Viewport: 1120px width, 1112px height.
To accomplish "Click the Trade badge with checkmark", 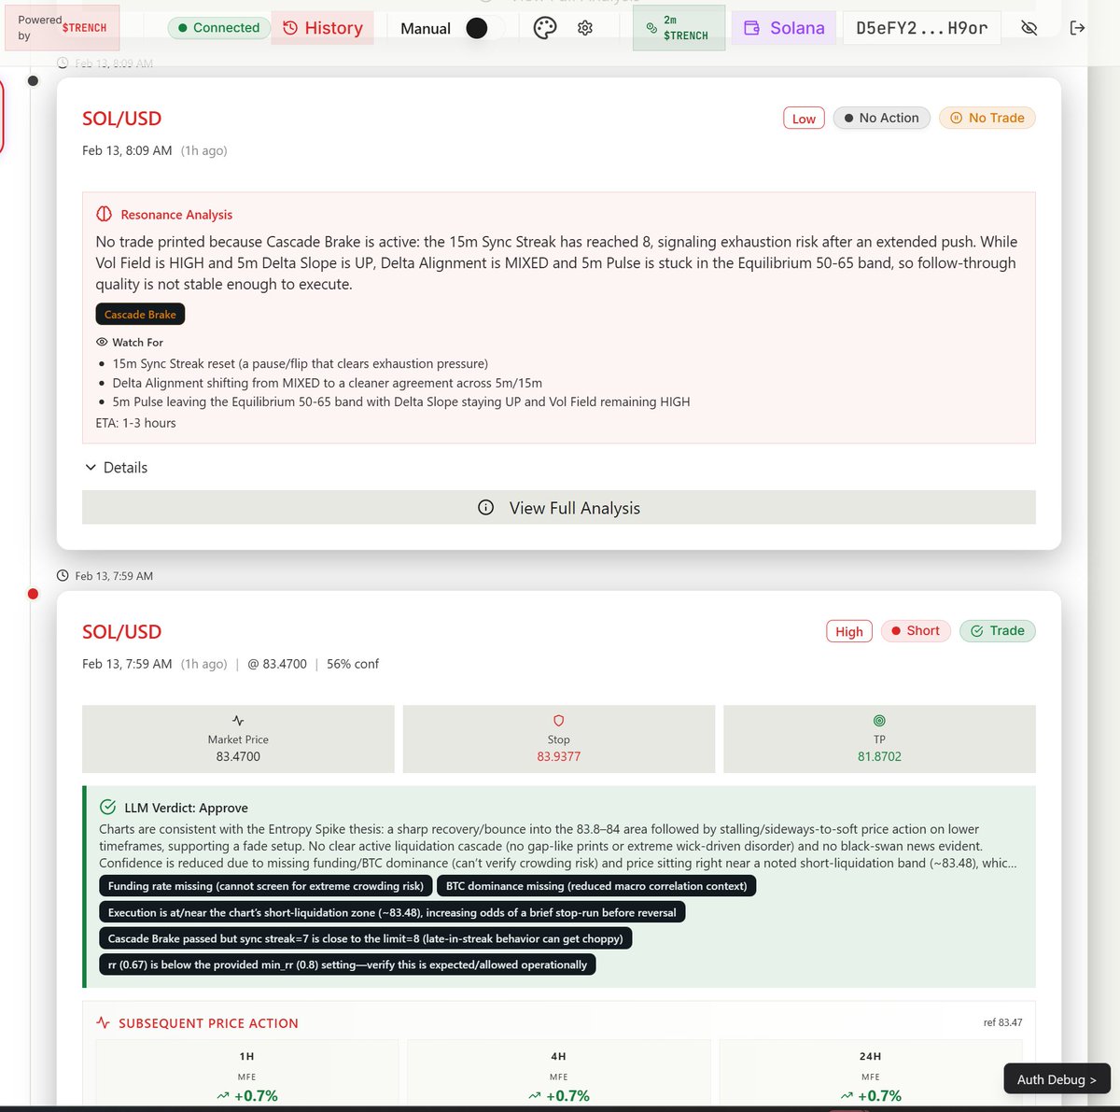I will click(997, 631).
